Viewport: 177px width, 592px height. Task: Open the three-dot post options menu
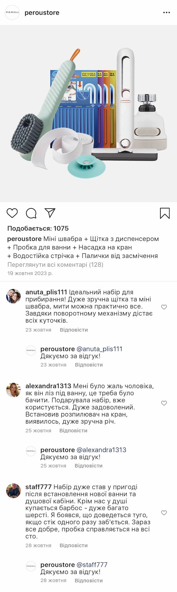click(x=166, y=13)
